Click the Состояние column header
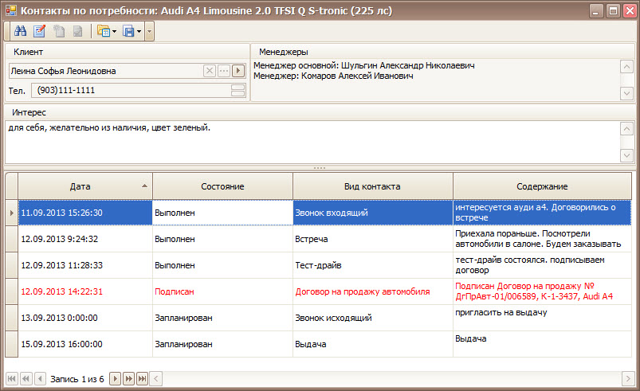Image resolution: width=640 pixels, height=391 pixels. click(222, 186)
